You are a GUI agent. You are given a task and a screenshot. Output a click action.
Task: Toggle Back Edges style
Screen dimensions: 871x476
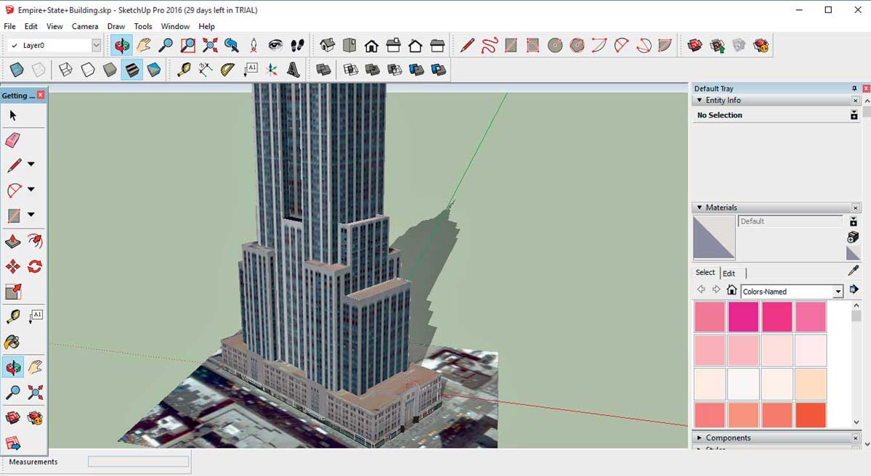coord(39,70)
